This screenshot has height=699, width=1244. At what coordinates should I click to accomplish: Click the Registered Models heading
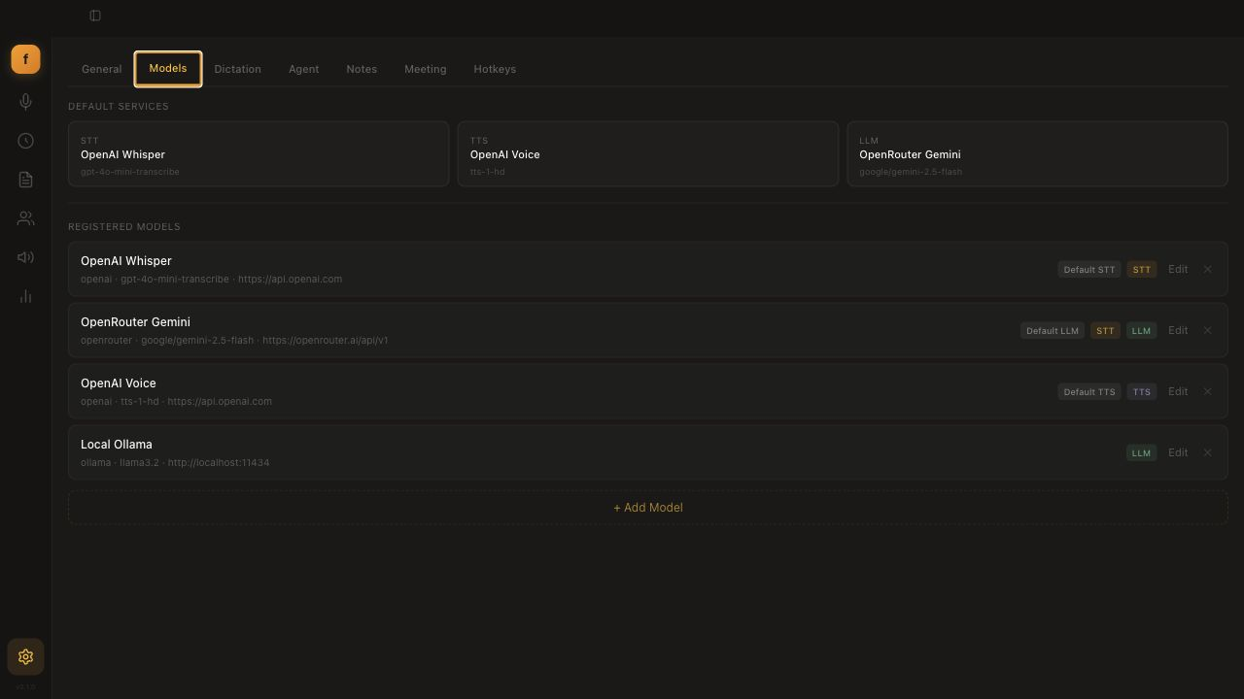tap(124, 226)
